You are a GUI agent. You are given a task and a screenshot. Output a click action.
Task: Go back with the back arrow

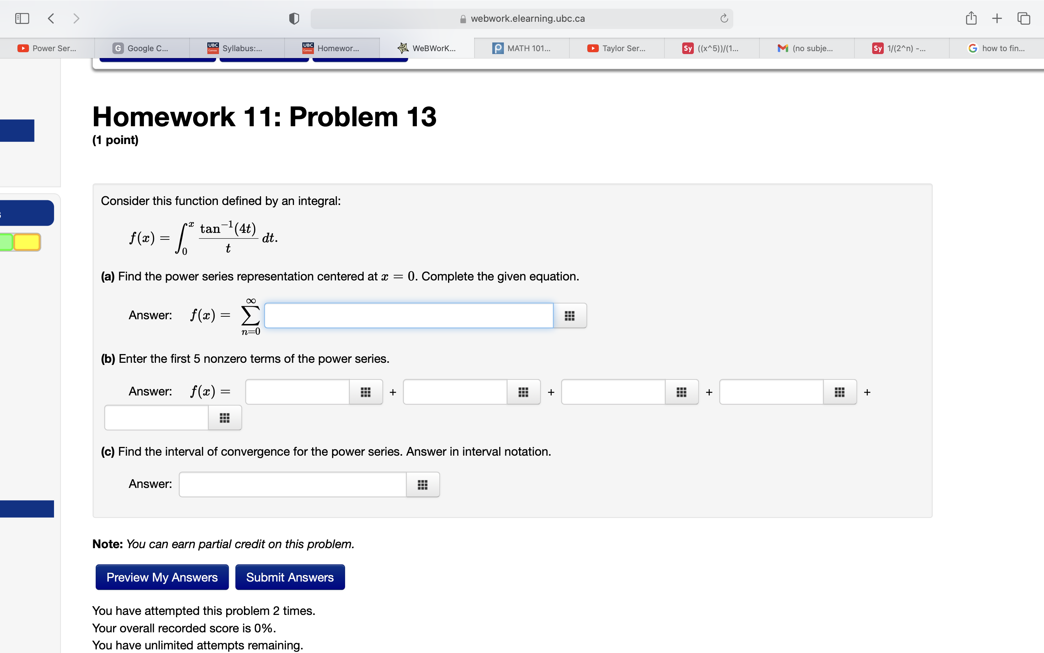[51, 18]
